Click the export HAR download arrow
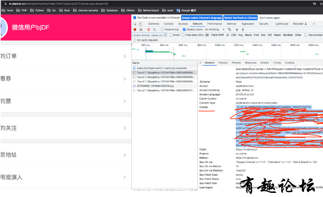 click(x=243, y=30)
